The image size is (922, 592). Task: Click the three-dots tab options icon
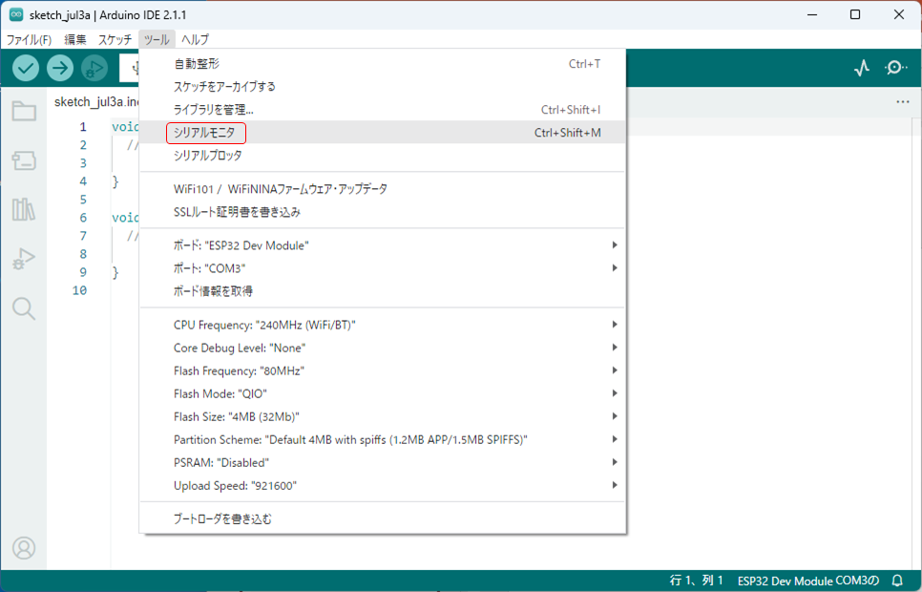click(903, 102)
